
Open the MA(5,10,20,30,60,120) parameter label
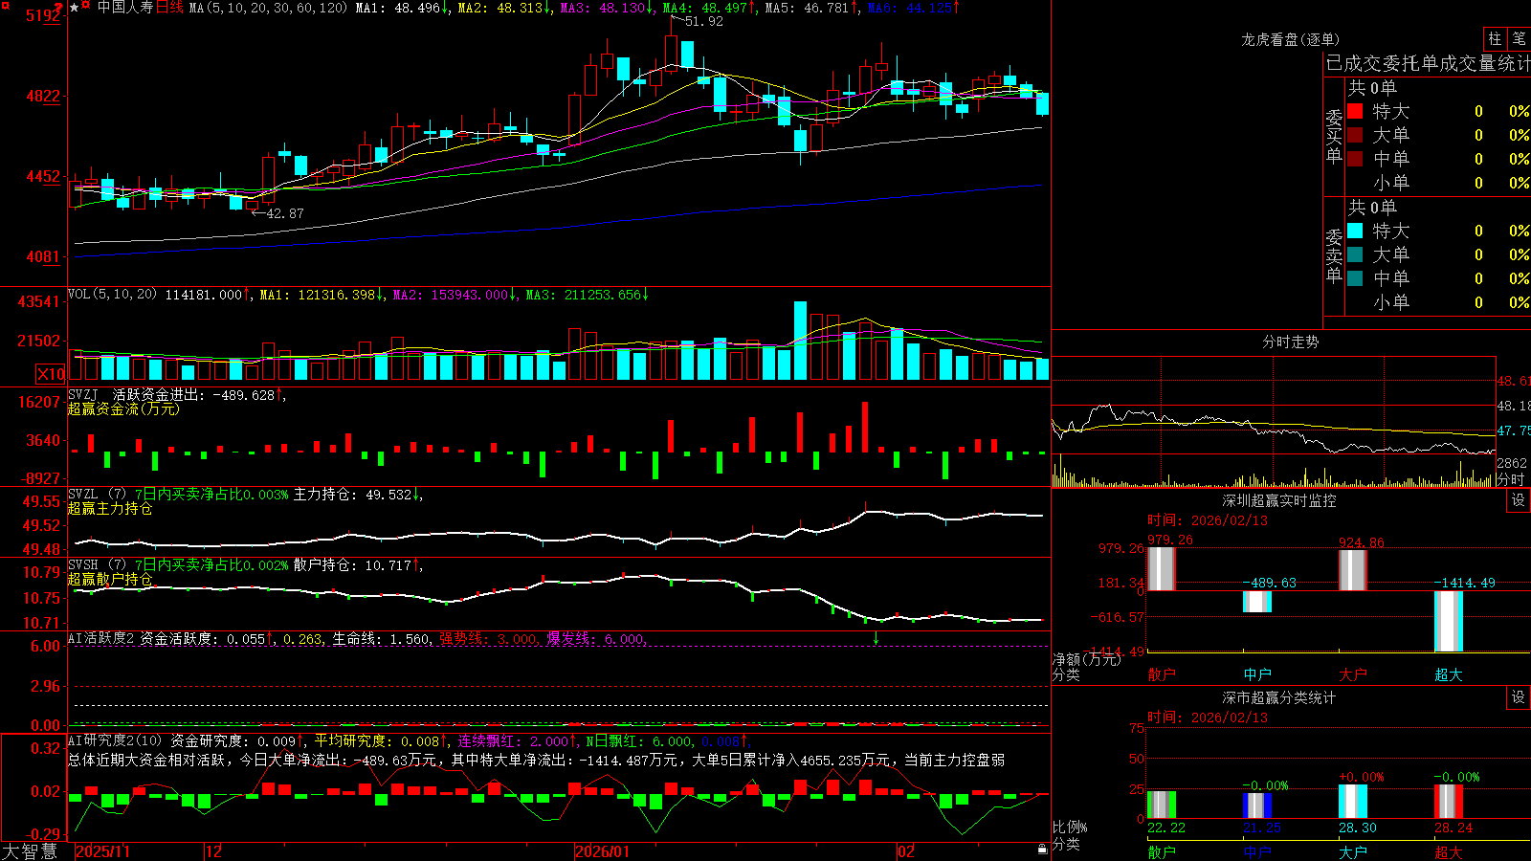pyautogui.click(x=269, y=8)
